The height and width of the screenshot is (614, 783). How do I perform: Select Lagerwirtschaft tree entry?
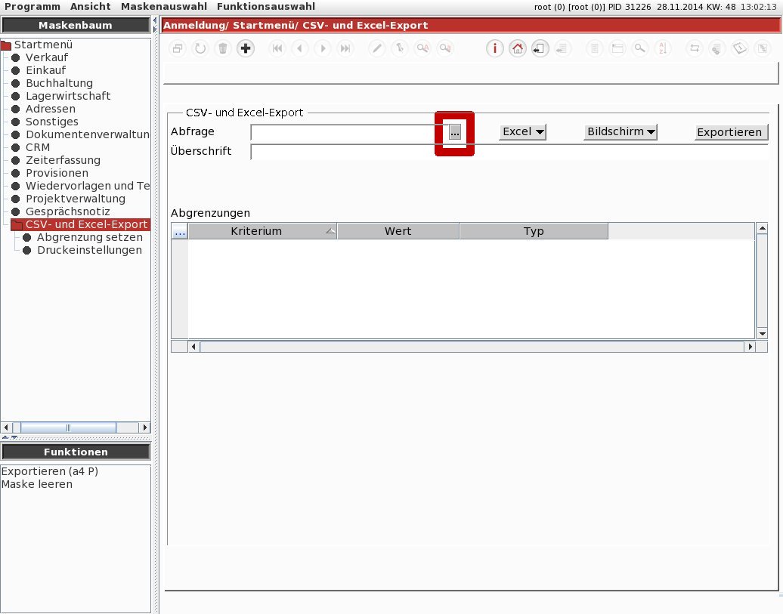pyautogui.click(x=68, y=96)
